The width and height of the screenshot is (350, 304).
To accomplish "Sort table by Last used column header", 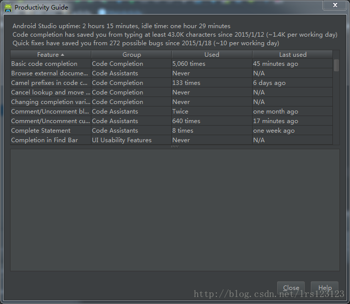I will (293, 54).
